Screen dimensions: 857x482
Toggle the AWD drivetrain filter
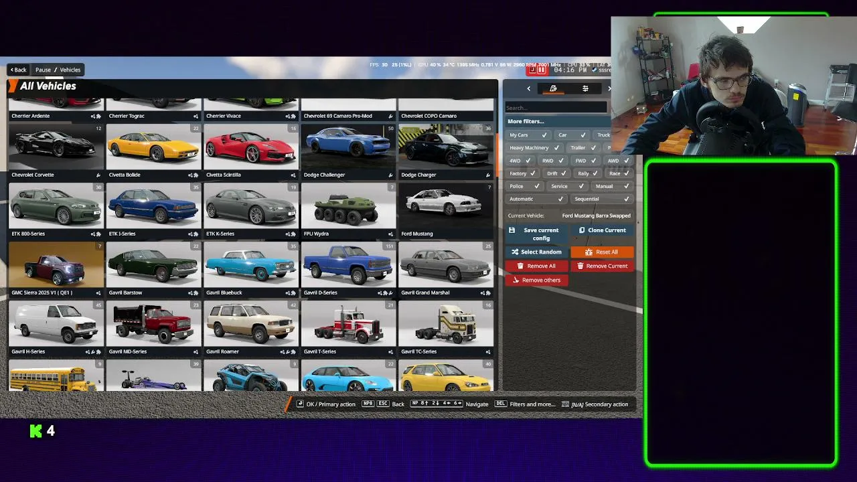[x=618, y=161]
